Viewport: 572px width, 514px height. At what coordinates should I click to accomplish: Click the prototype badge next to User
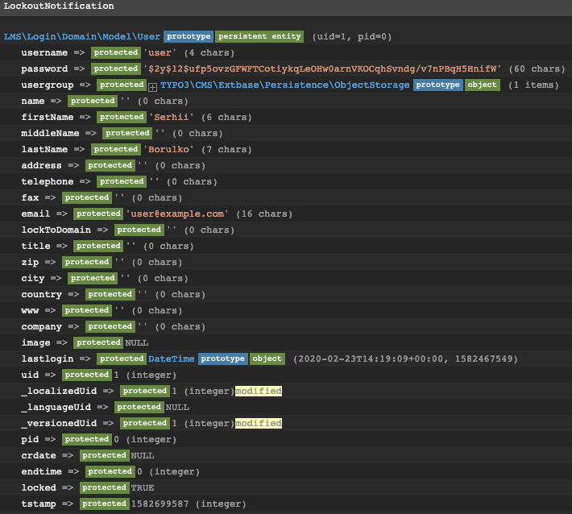click(x=189, y=36)
